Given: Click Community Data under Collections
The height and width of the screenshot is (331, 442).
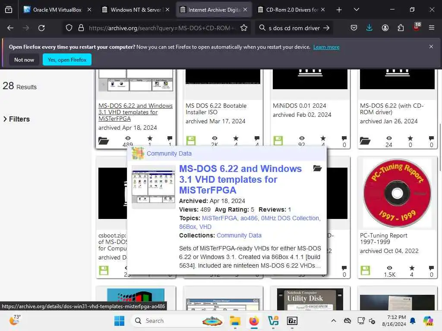Looking at the screenshot, I should click(x=239, y=235).
